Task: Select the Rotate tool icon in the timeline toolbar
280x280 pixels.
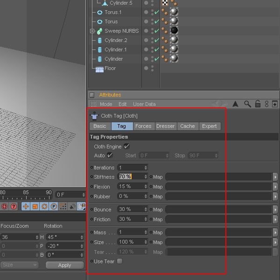Action: [x=44, y=207]
